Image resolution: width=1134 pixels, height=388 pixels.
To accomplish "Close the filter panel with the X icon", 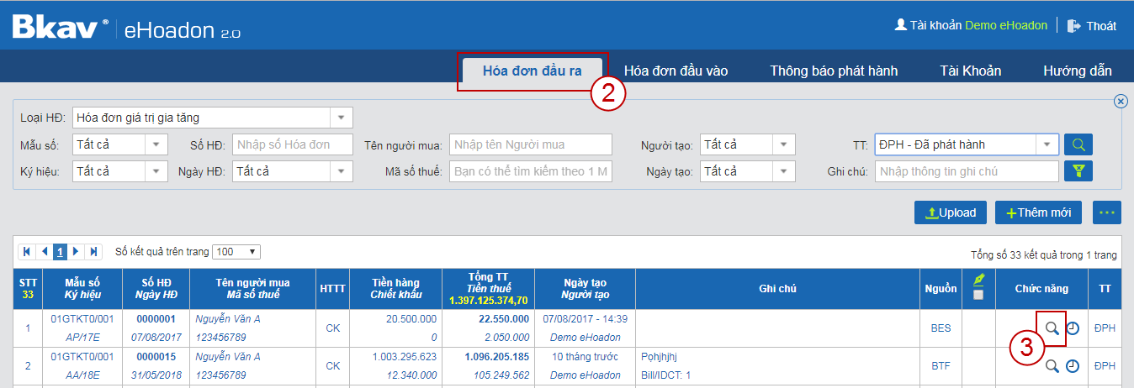I will [1121, 101].
